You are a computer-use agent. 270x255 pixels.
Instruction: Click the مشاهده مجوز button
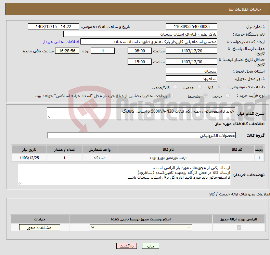coord(40,227)
